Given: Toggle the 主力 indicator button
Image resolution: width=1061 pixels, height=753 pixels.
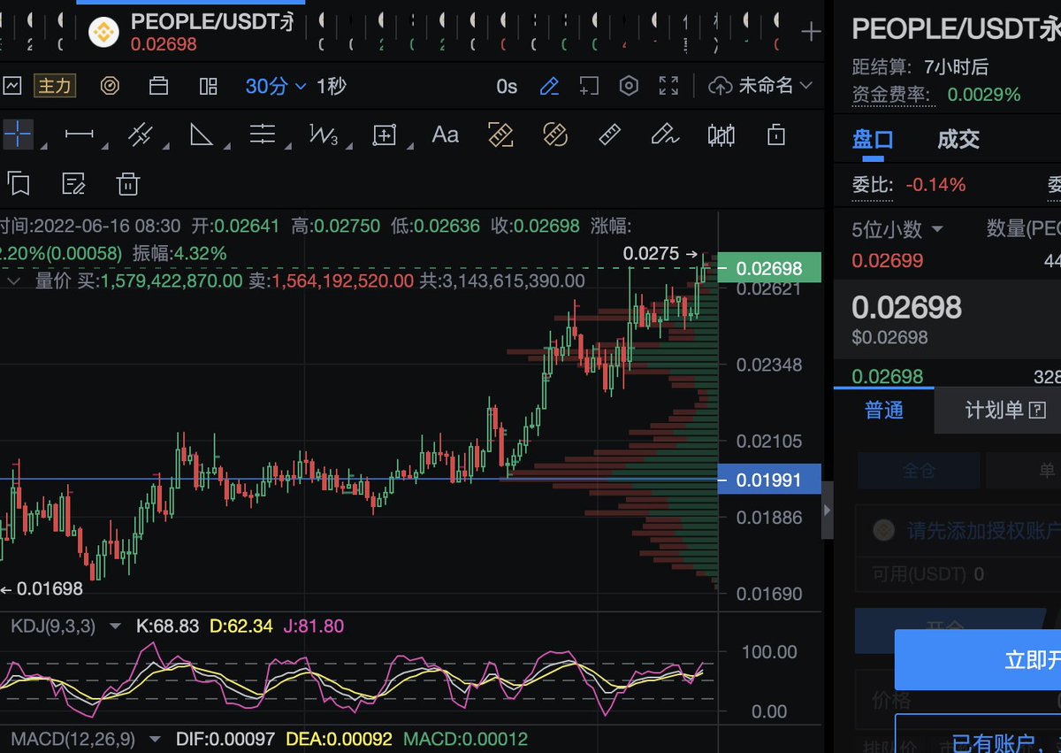Looking at the screenshot, I should click(55, 86).
